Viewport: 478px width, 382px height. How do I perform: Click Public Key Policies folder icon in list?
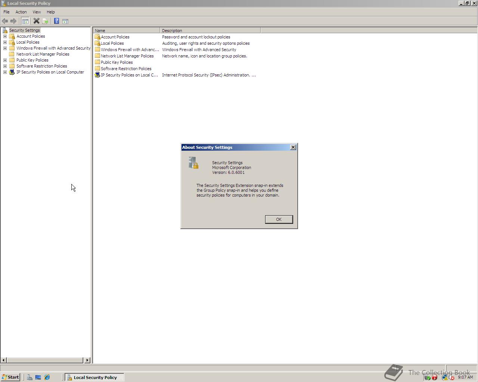97,62
